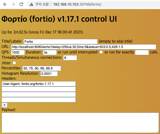Click the URL input with localhost echo

[x=83, y=47]
